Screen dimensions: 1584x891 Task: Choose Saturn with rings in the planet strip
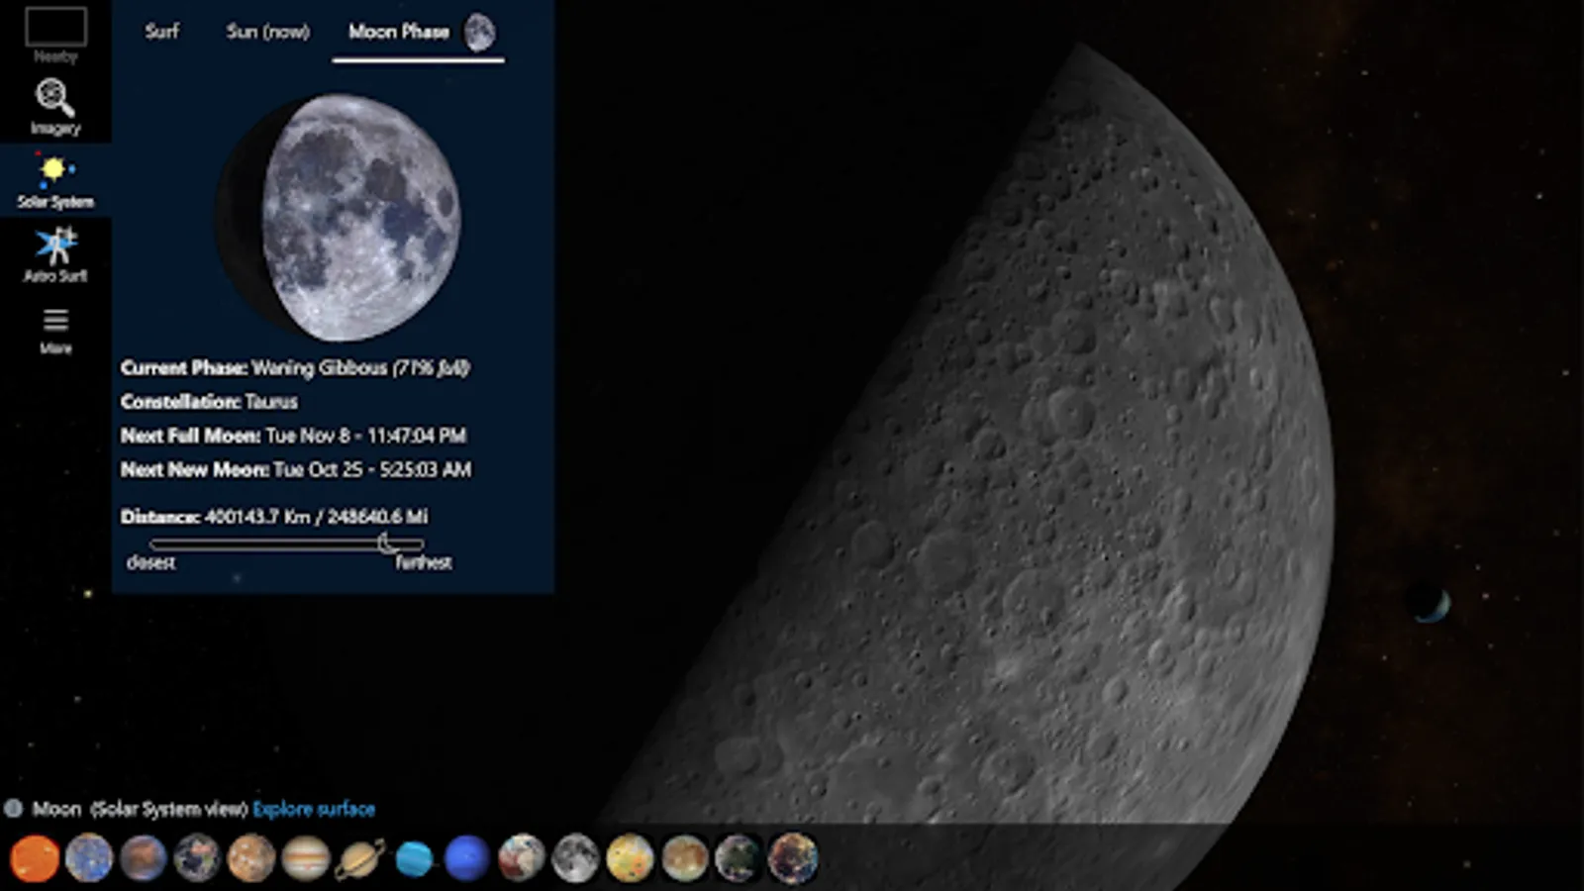(x=359, y=857)
